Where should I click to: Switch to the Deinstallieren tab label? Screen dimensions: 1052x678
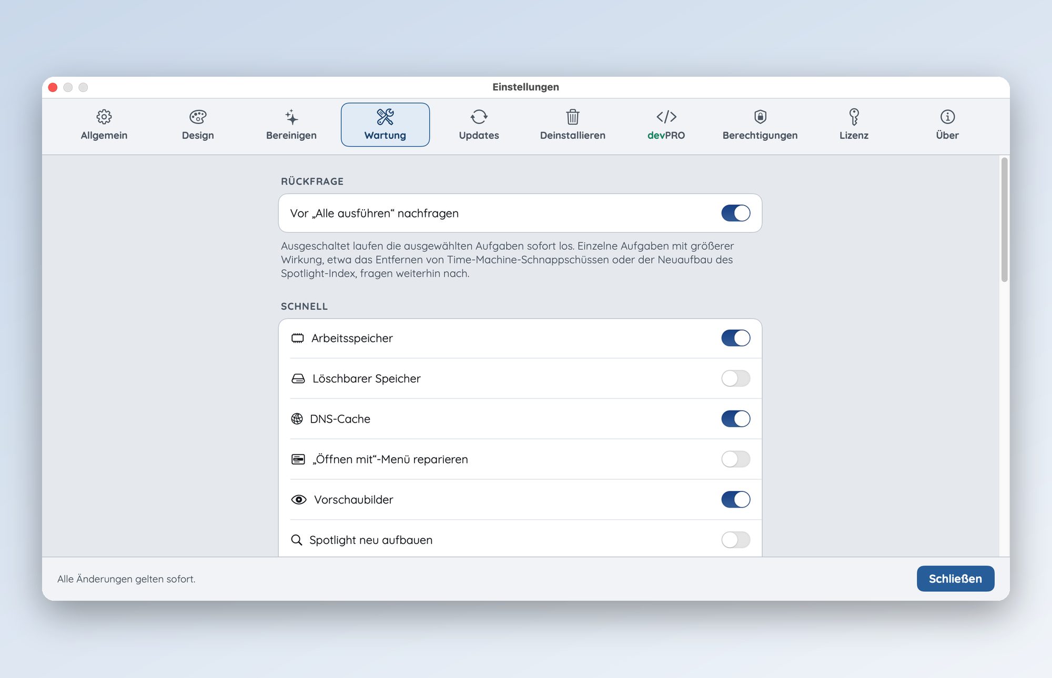pos(573,136)
